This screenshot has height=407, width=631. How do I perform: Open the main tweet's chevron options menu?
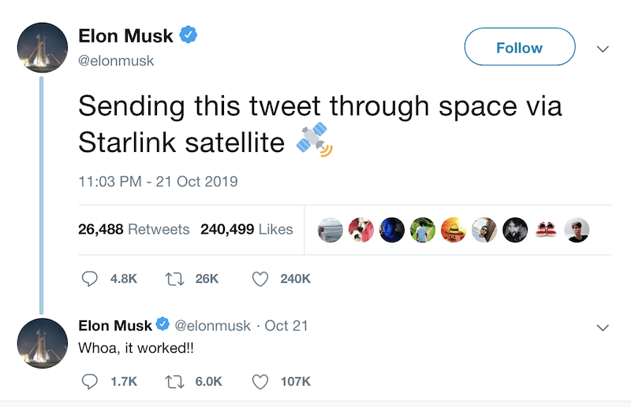click(603, 48)
